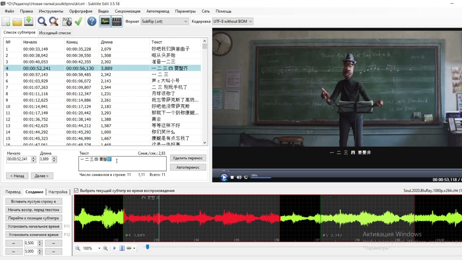Click the green double-arrow waveform icon
The height and width of the screenshot is (260, 462).
pos(129,248)
